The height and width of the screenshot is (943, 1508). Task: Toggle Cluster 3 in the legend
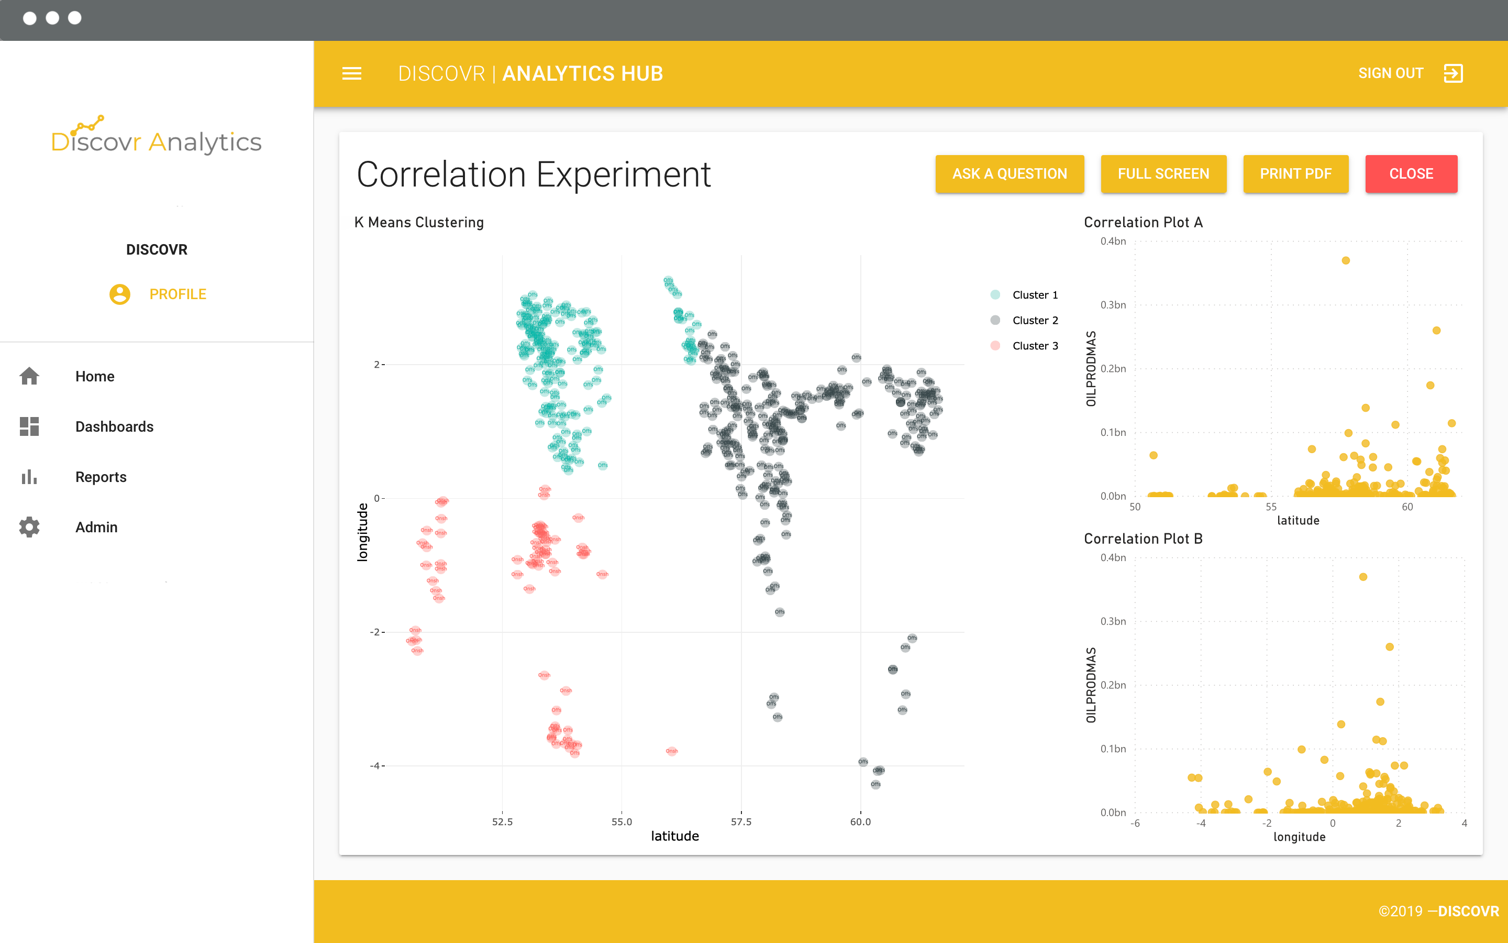[x=1035, y=346]
